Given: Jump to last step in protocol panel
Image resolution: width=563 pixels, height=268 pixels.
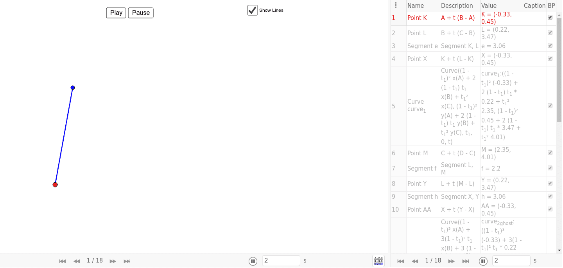Looking at the screenshot, I should pos(466,261).
